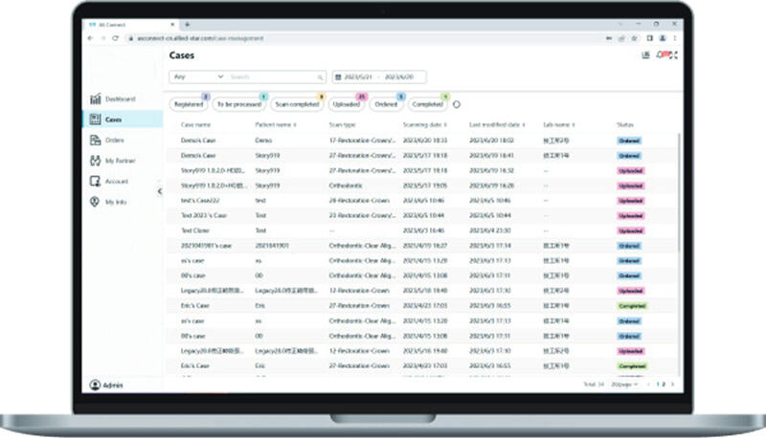Click the magnifier icon in the search box
This screenshot has height=438, width=766.
click(320, 77)
